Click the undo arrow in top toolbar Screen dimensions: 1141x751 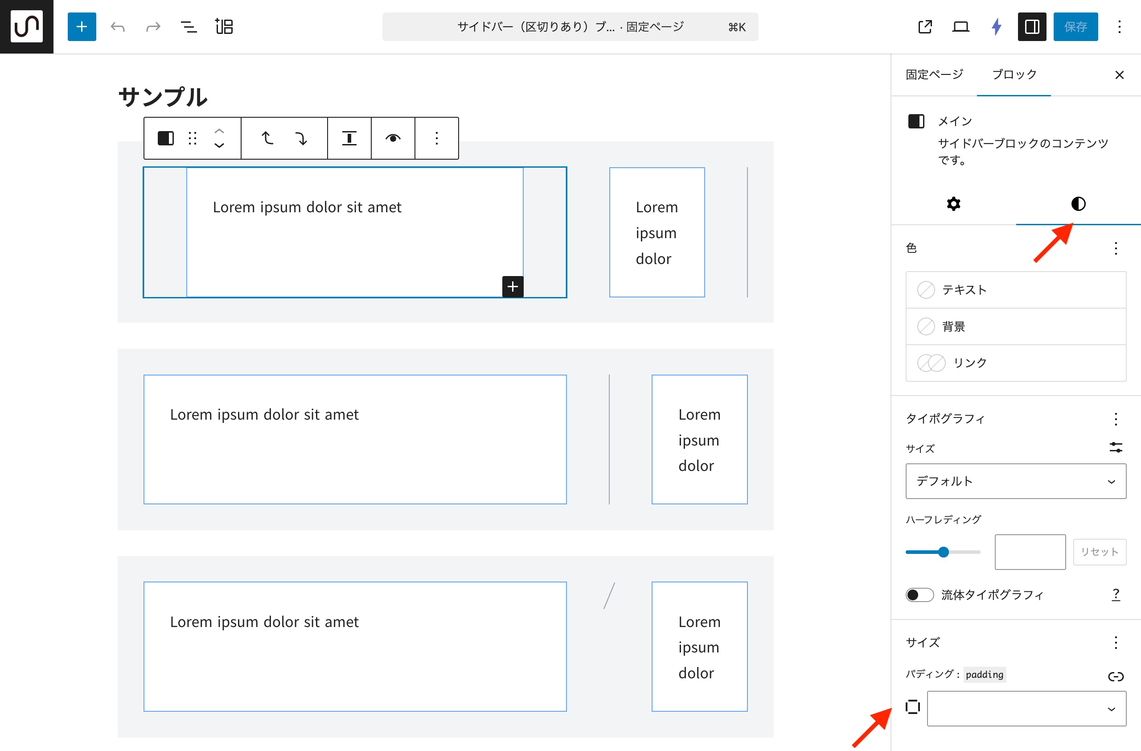pos(118,27)
